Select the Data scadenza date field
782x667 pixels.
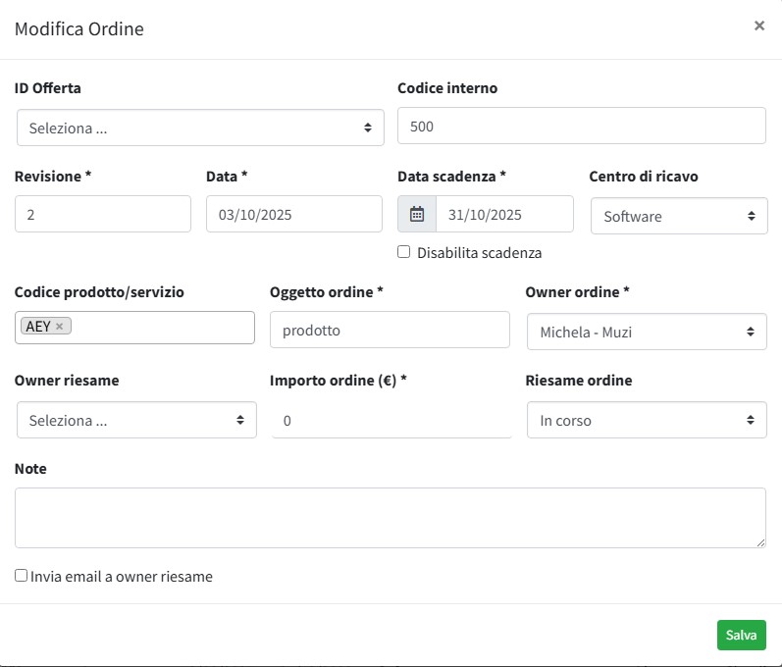(x=503, y=214)
